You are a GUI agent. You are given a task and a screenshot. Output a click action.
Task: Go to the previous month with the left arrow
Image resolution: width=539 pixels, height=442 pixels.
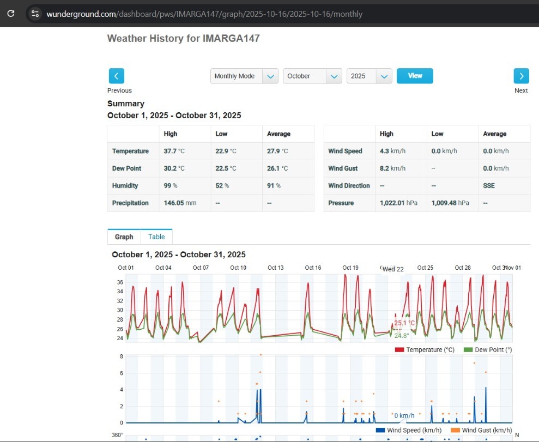117,76
